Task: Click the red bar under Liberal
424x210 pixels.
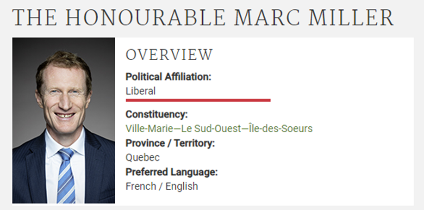Action: pyautogui.click(x=198, y=100)
